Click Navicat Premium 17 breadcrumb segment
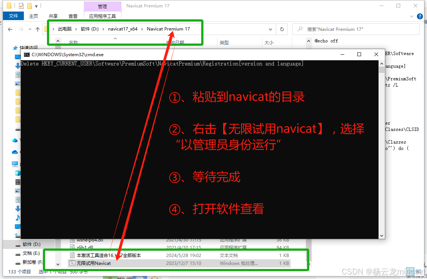Screen dimensions: 427x279 coord(168,29)
